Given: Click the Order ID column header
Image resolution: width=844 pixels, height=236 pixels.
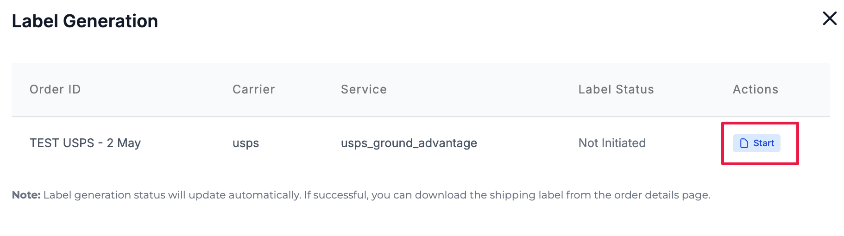Looking at the screenshot, I should 55,89.
